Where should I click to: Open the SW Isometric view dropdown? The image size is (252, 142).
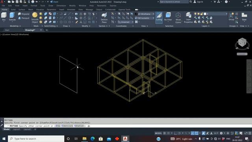click(145, 18)
